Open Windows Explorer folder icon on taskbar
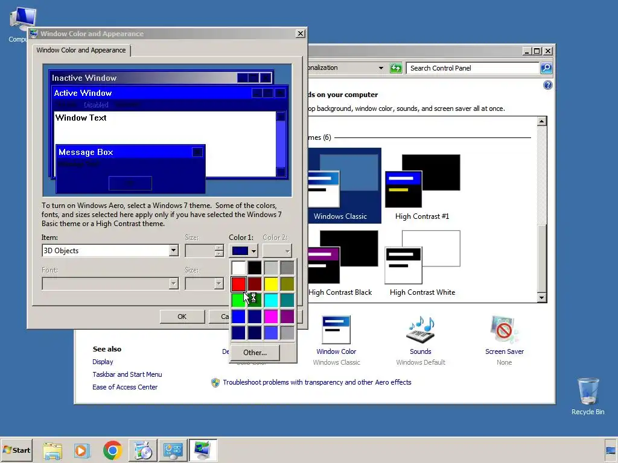The height and width of the screenshot is (463, 618). click(53, 450)
